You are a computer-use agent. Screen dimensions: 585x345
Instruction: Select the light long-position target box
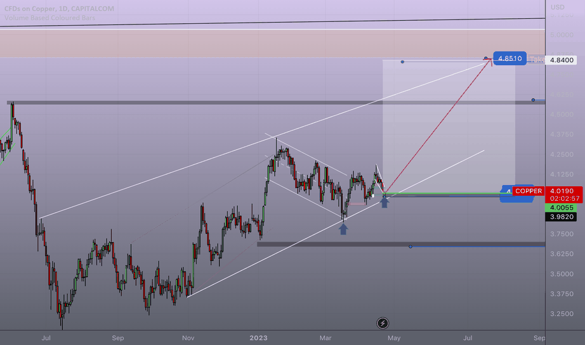pos(449,127)
